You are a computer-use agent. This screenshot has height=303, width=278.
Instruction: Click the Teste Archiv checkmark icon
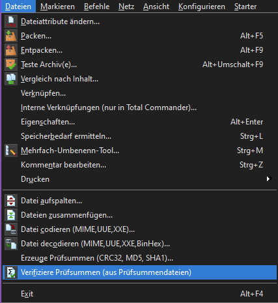click(x=11, y=65)
